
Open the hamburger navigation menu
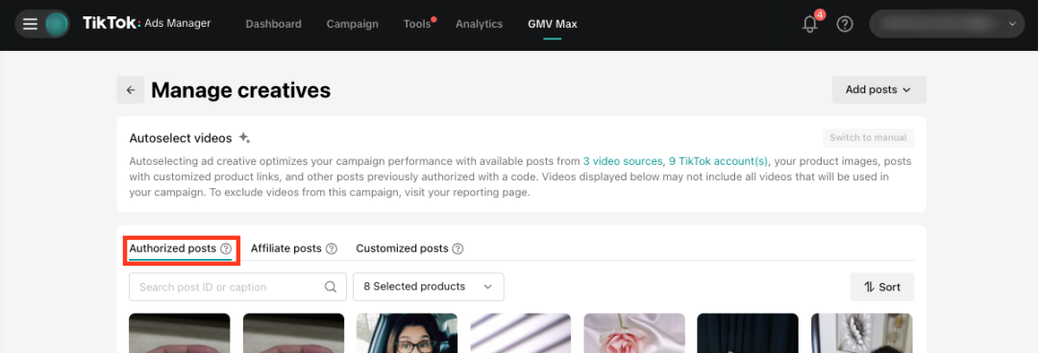(31, 24)
